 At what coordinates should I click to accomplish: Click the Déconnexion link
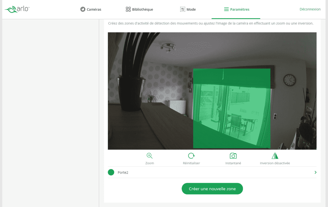tap(310, 9)
